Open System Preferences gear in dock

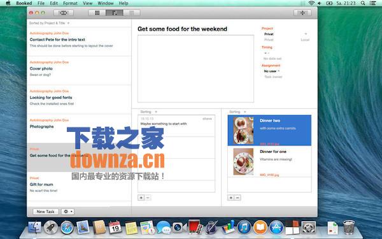point(308,228)
